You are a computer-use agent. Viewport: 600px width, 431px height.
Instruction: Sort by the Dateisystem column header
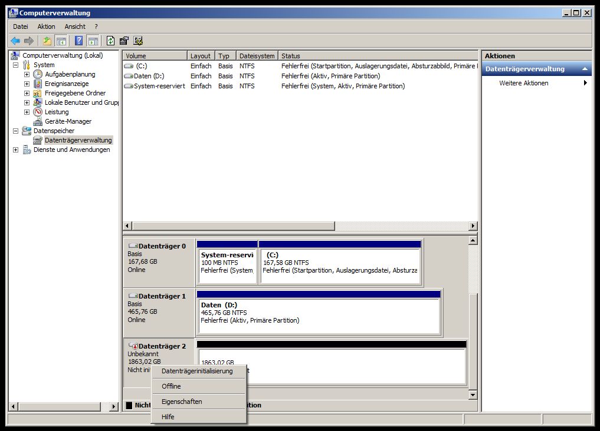(x=257, y=56)
